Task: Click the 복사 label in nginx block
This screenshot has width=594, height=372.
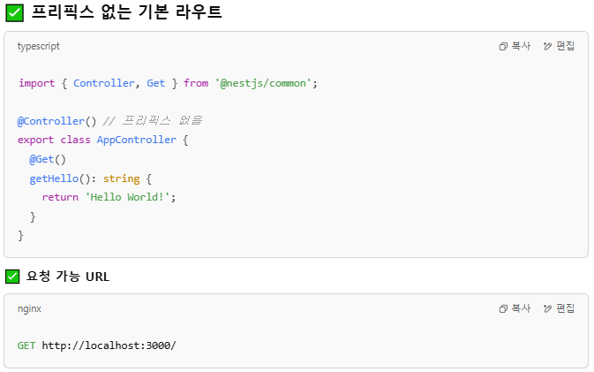Action: (521, 308)
